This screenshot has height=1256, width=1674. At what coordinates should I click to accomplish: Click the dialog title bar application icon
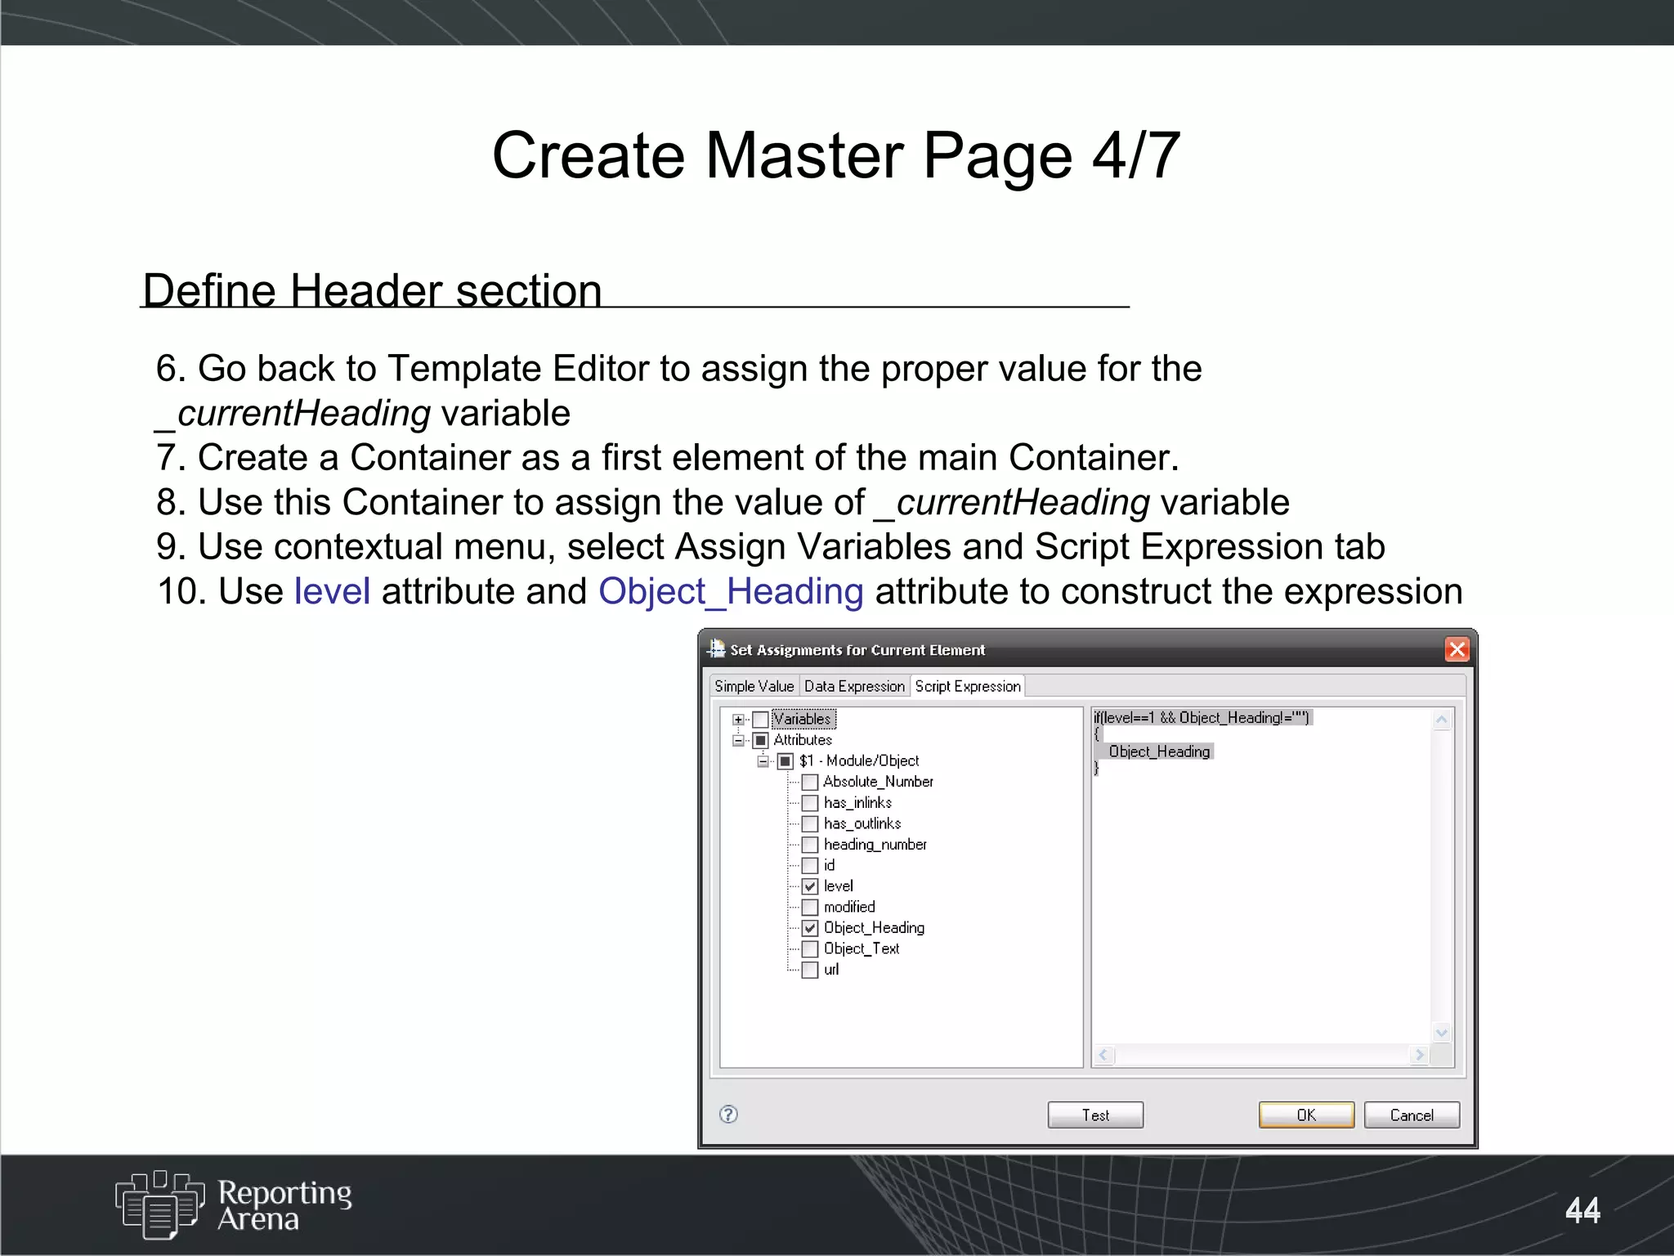coord(716,648)
